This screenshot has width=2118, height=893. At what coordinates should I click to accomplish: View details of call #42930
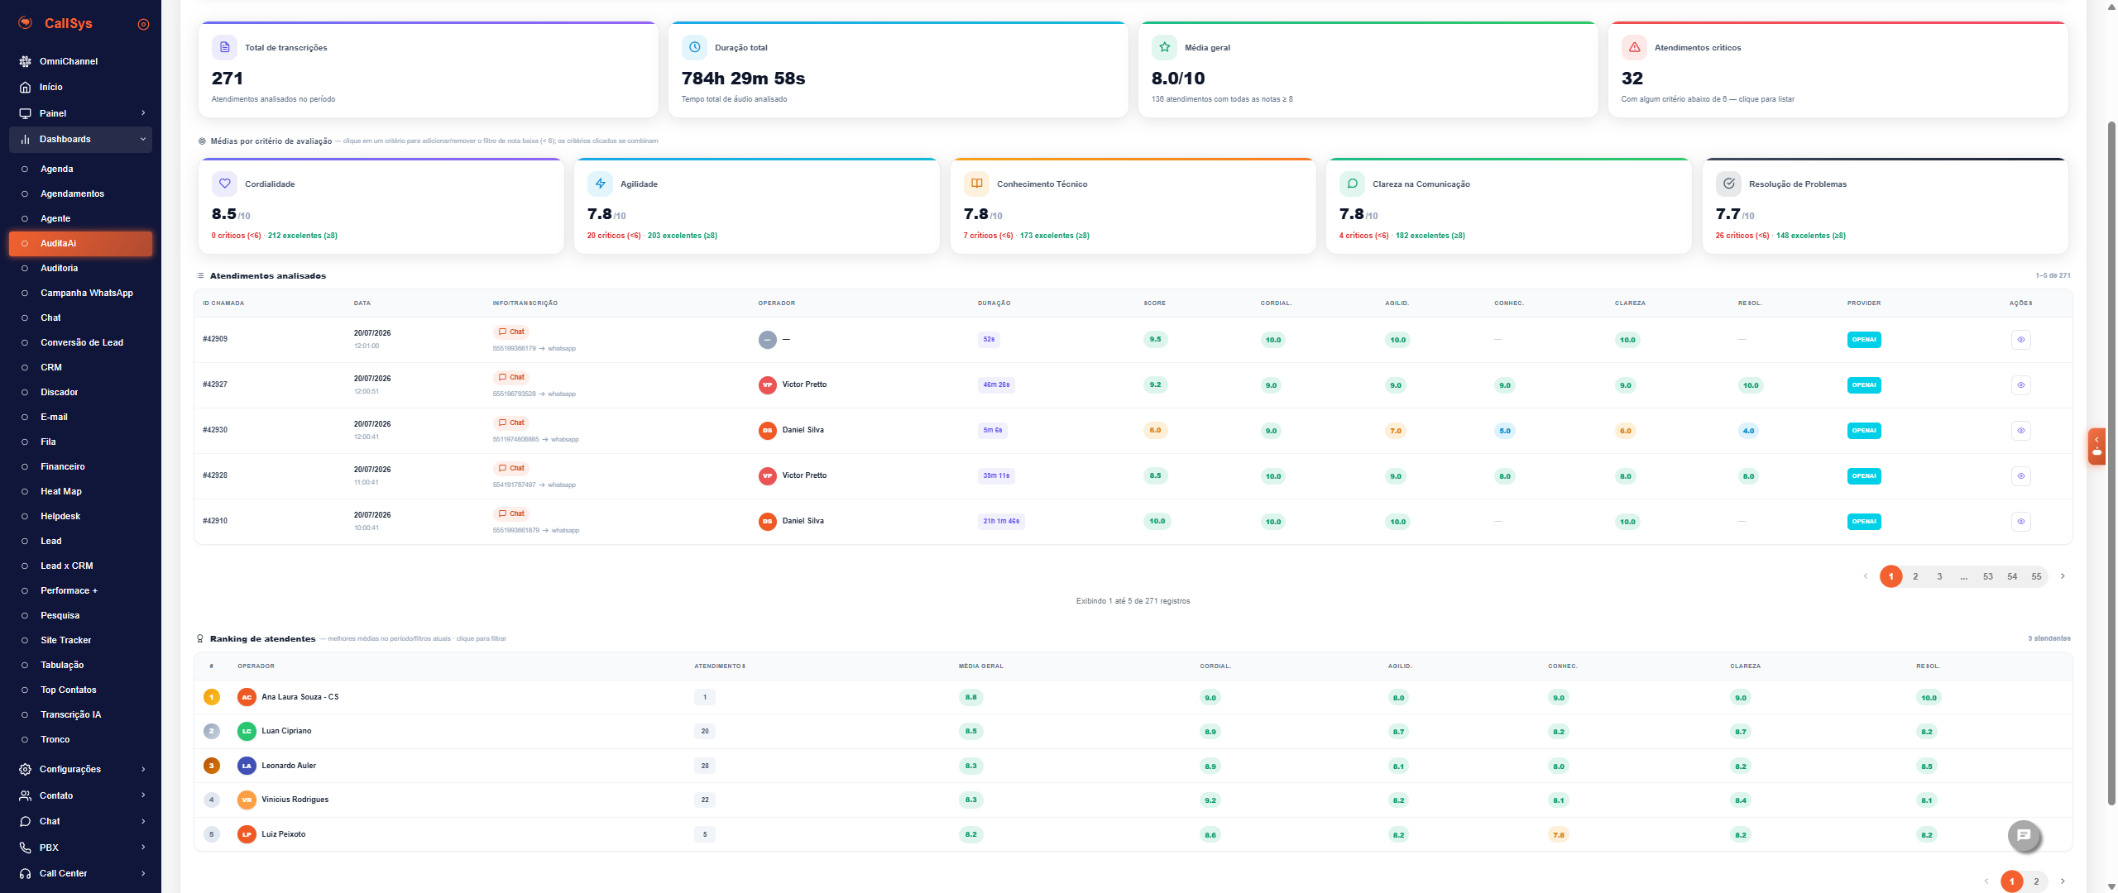coord(2020,430)
